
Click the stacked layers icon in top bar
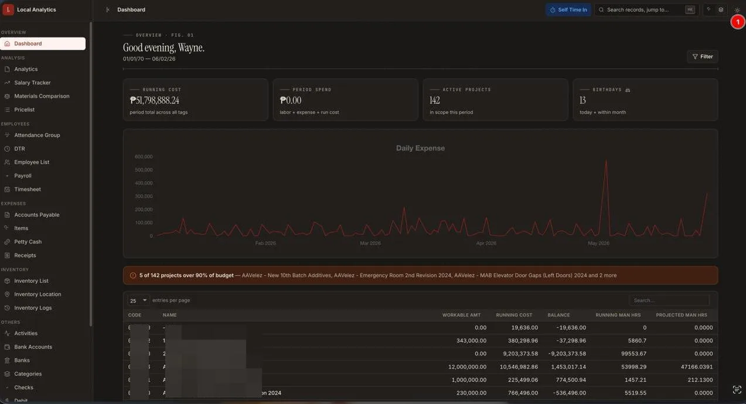point(721,9)
